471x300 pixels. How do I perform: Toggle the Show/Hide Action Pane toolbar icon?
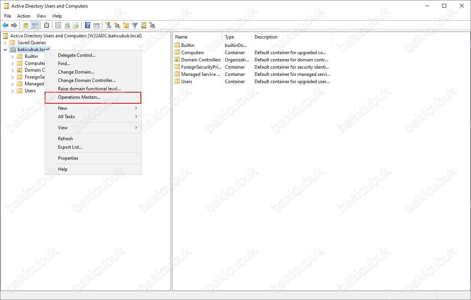pos(97,26)
